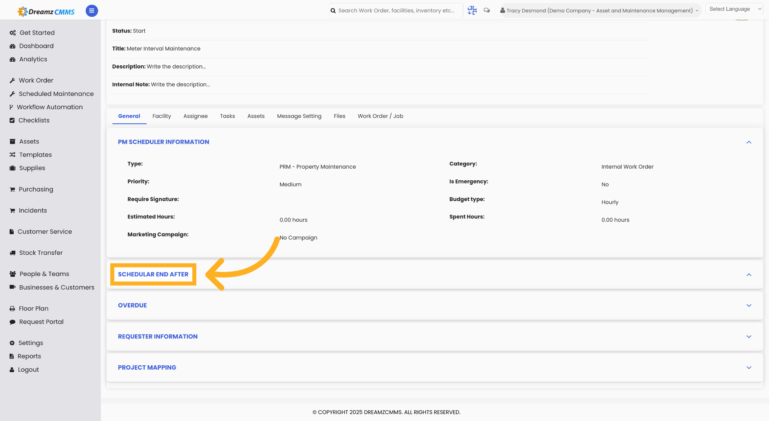Switch to the General tab
The height and width of the screenshot is (421, 769).
pos(129,116)
